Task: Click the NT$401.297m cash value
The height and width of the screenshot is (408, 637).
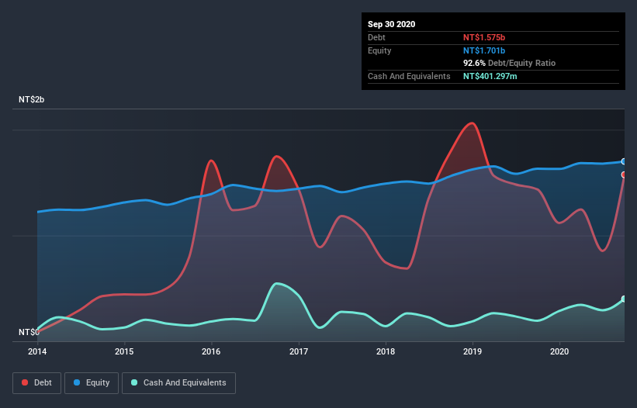Action: 490,76
